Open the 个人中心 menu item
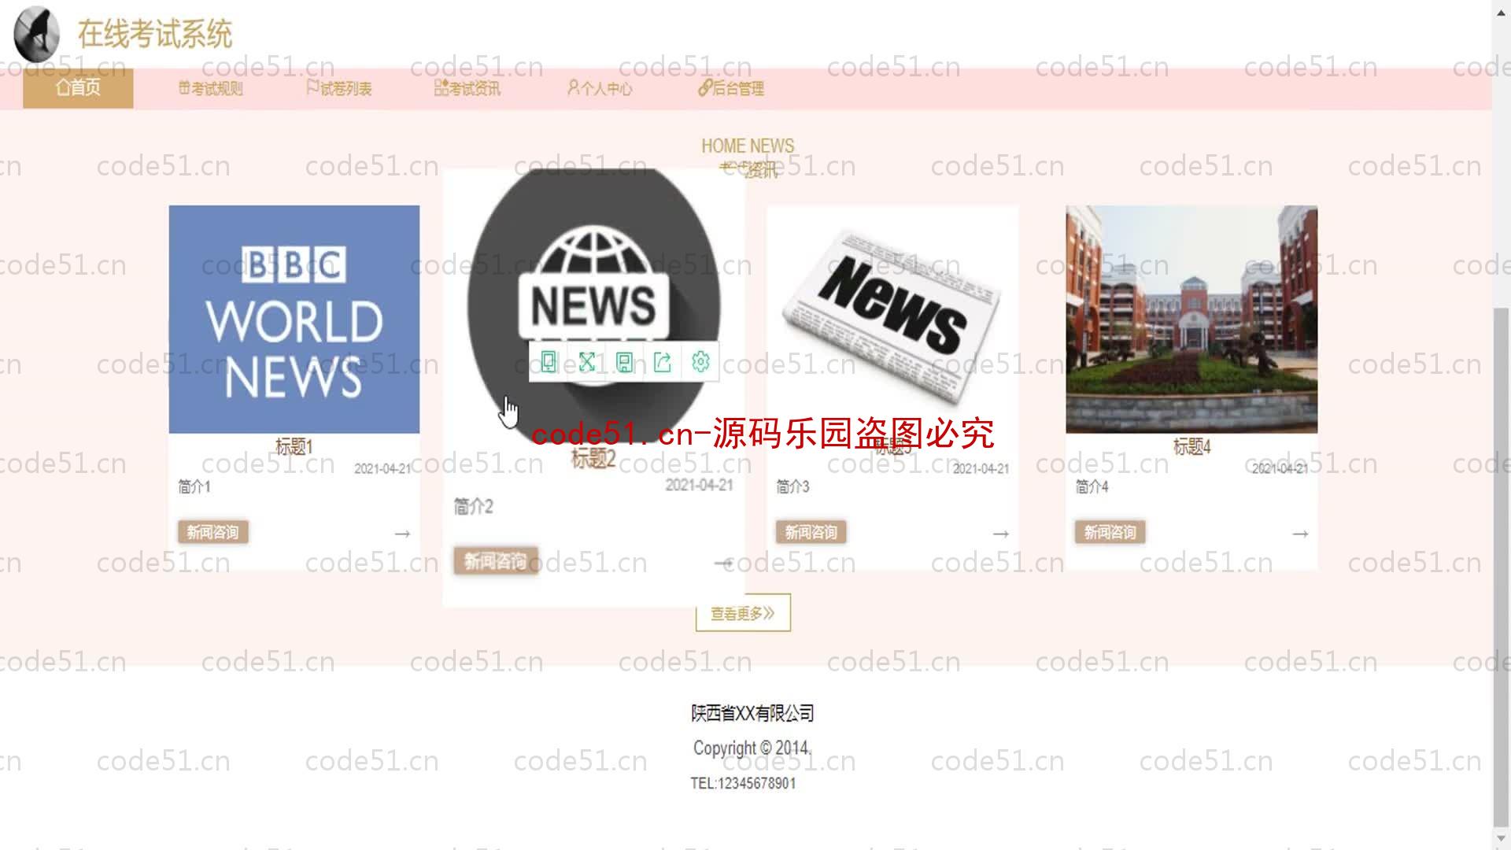1511x850 pixels. coord(599,88)
